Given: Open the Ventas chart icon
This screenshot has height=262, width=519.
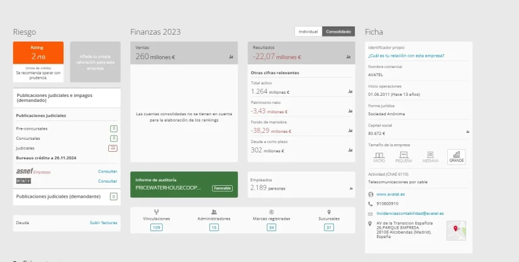Looking at the screenshot, I should point(231,57).
